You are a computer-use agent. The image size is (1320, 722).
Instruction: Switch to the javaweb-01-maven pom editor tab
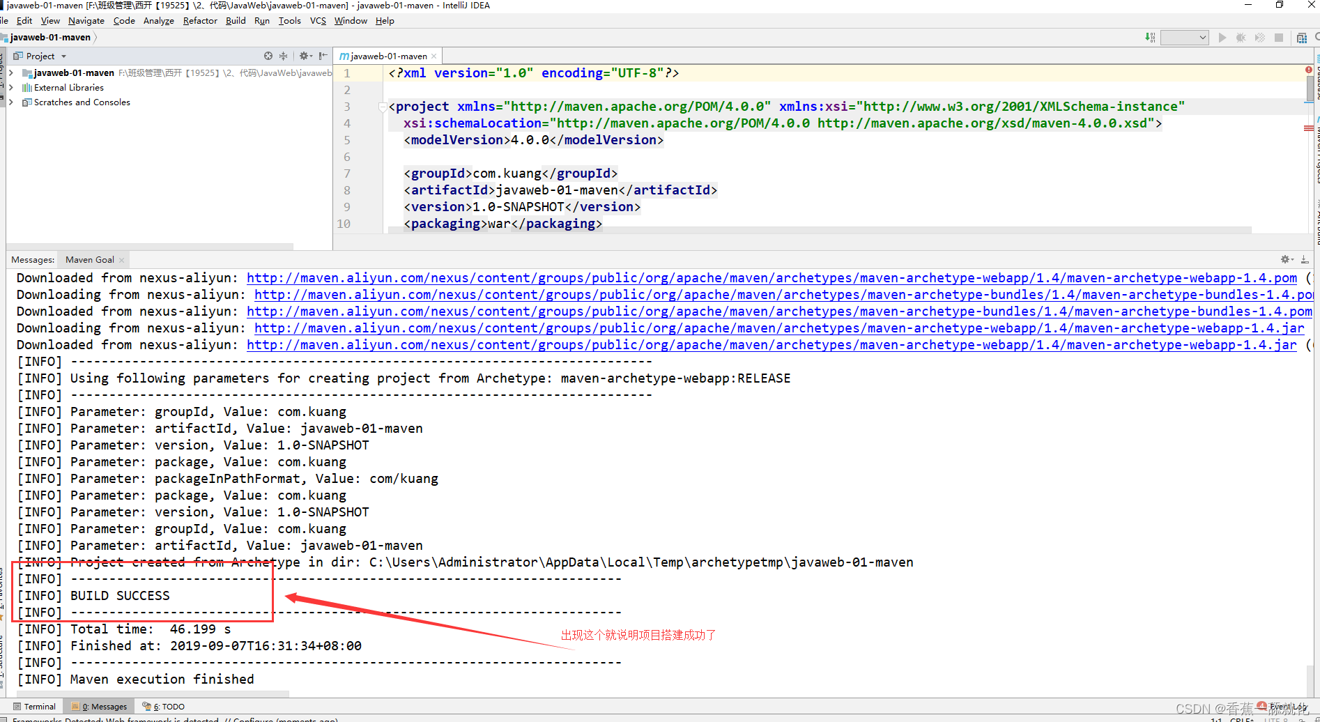[x=388, y=56]
